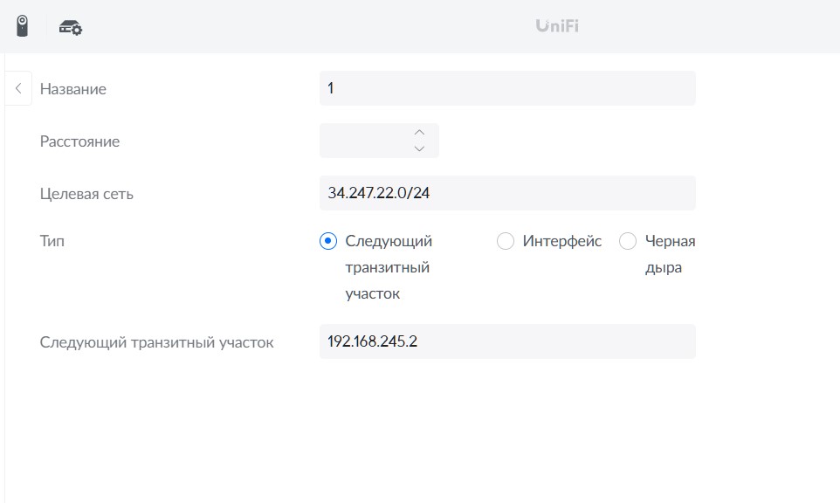The image size is (840, 503).
Task: Select the Следующий транзитный участок radio circle
Action: [x=328, y=241]
